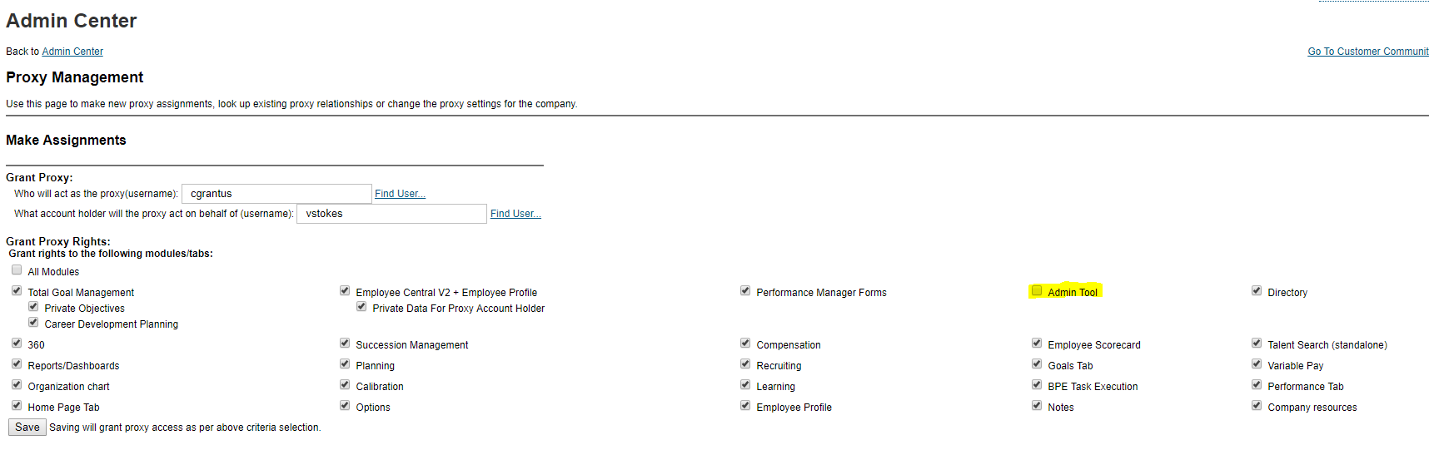Toggle Company resources checkbox
The image size is (1429, 450).
pyautogui.click(x=1257, y=406)
